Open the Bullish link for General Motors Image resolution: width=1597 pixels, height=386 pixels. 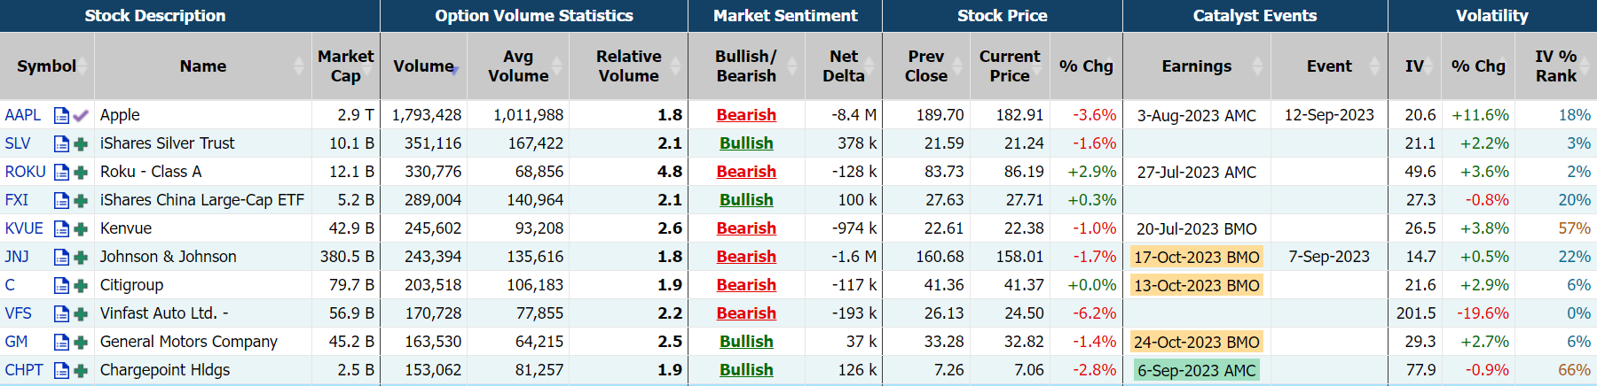click(746, 342)
